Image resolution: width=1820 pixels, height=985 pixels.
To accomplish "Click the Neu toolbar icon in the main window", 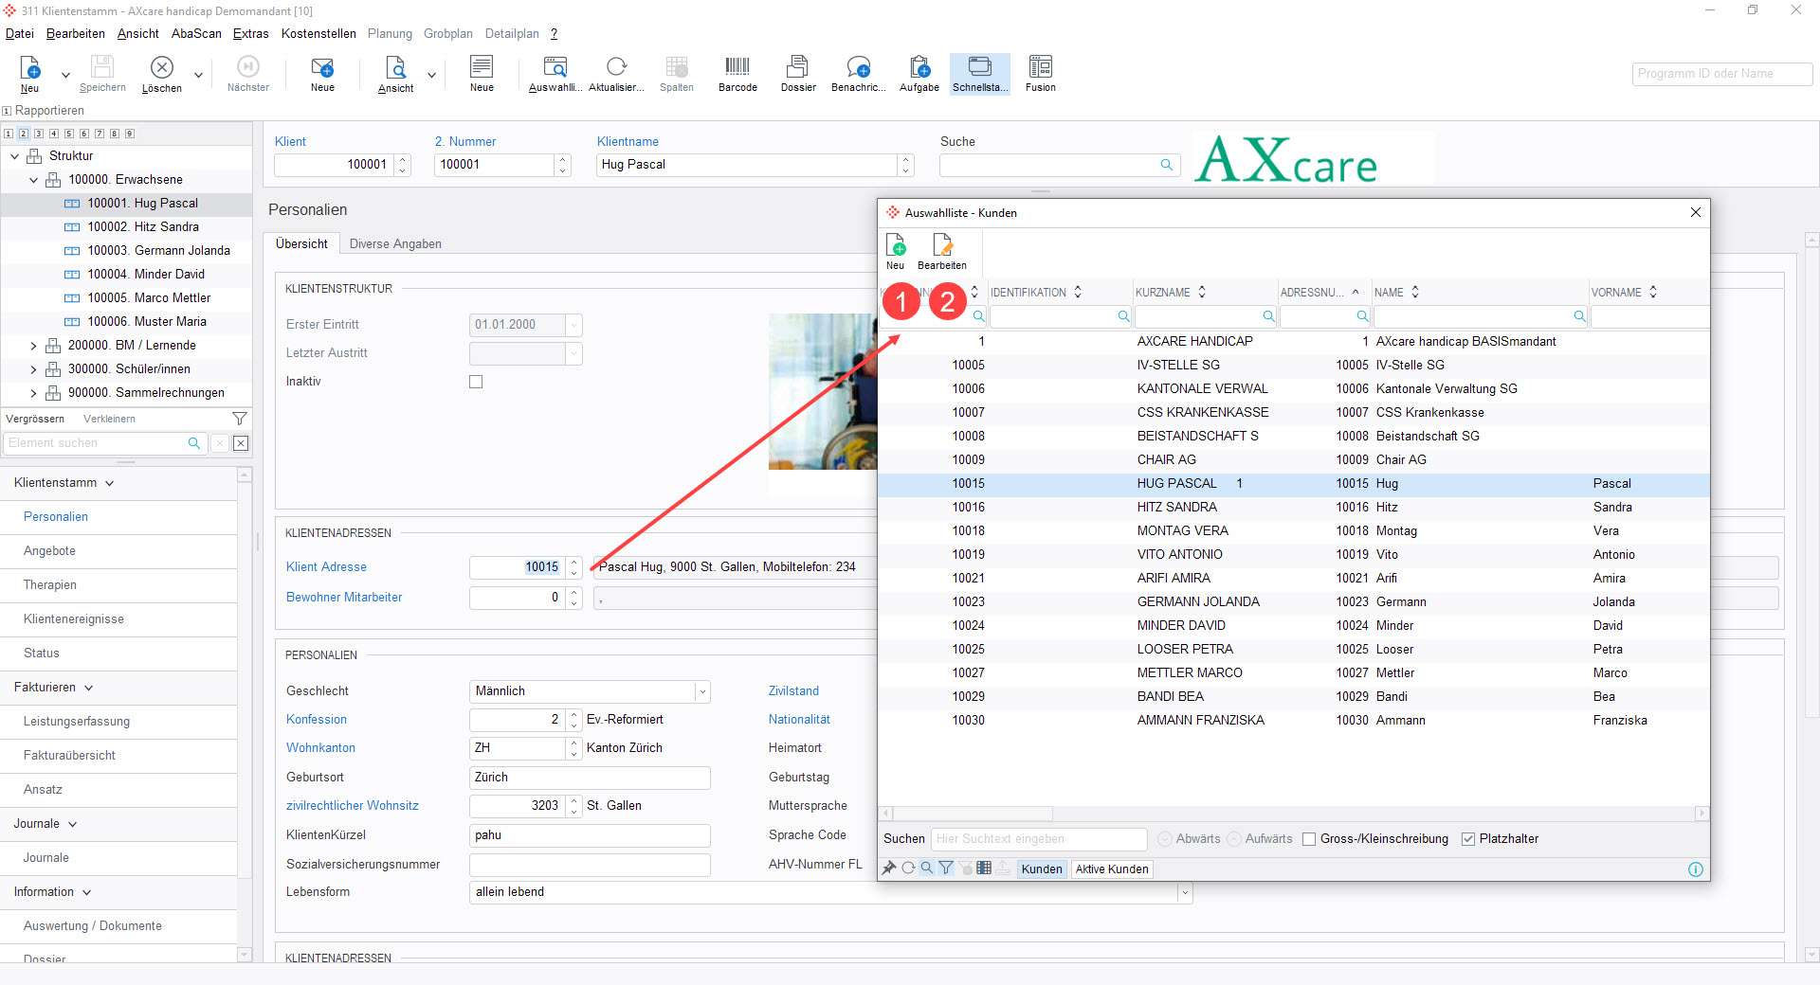I will pyautogui.click(x=30, y=73).
